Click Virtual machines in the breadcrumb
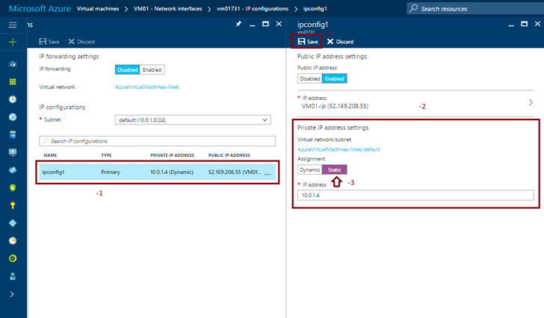 pos(98,9)
